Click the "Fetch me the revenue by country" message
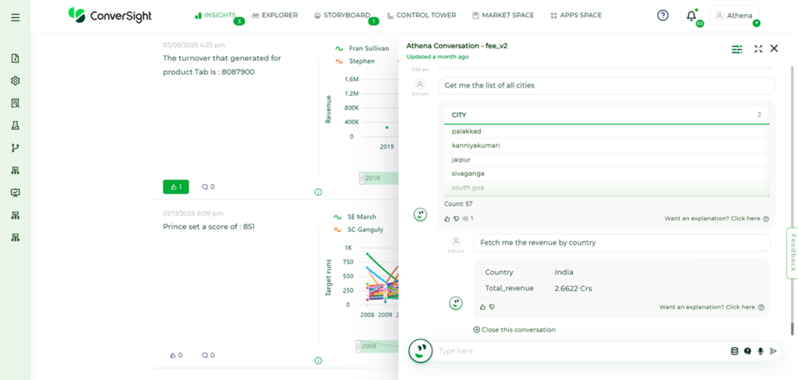This screenshot has height=380, width=798. click(x=623, y=243)
